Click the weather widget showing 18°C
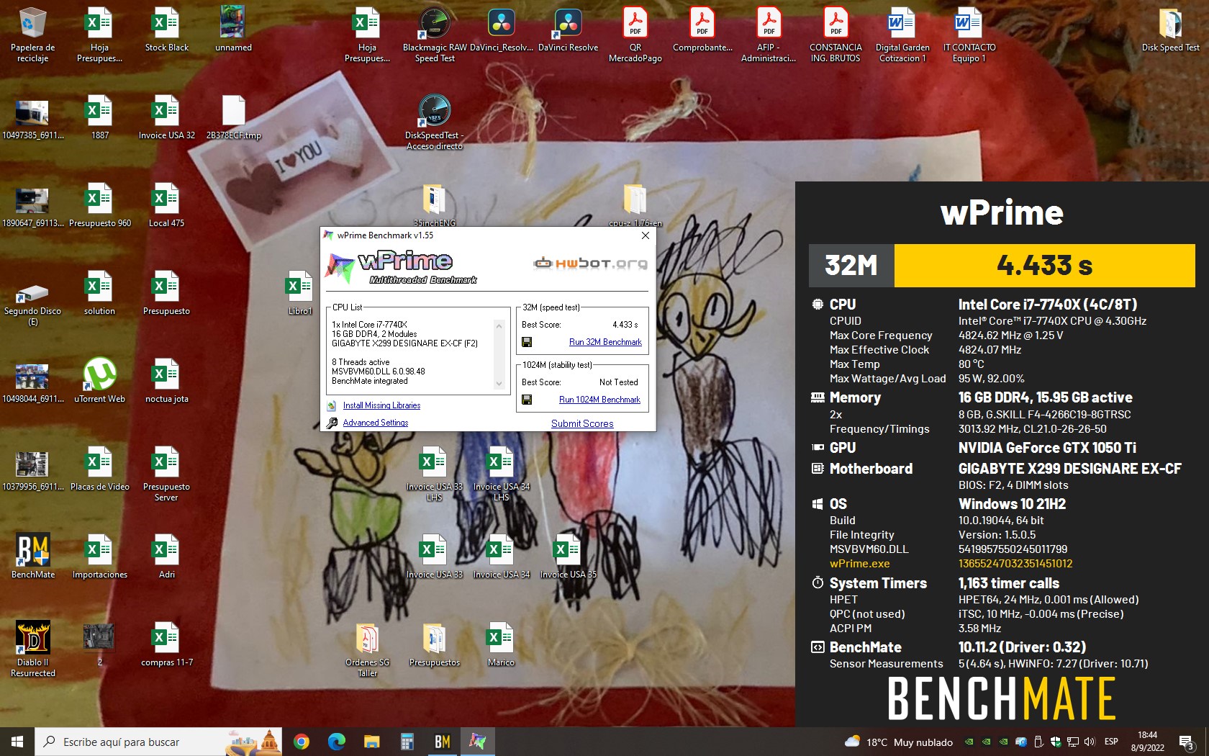The height and width of the screenshot is (756, 1209). 898,742
